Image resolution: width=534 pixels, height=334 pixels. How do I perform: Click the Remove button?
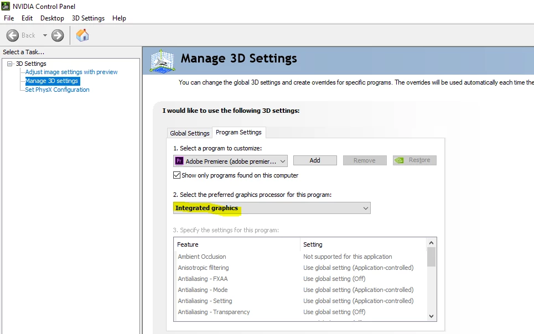[x=365, y=160]
